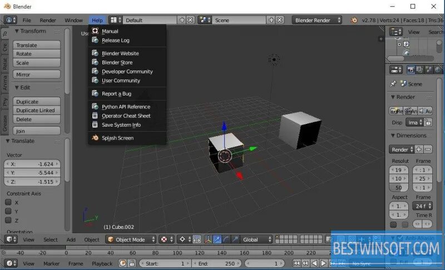Click the delete screen layout X icon
The image size is (445, 270).
point(190,20)
